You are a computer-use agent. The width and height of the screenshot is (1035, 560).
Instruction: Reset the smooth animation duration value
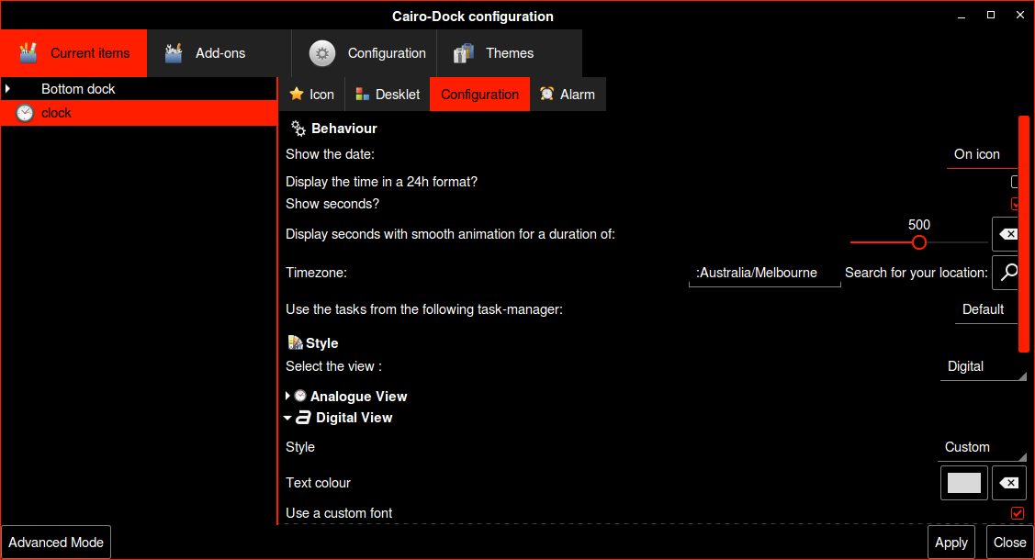1007,234
